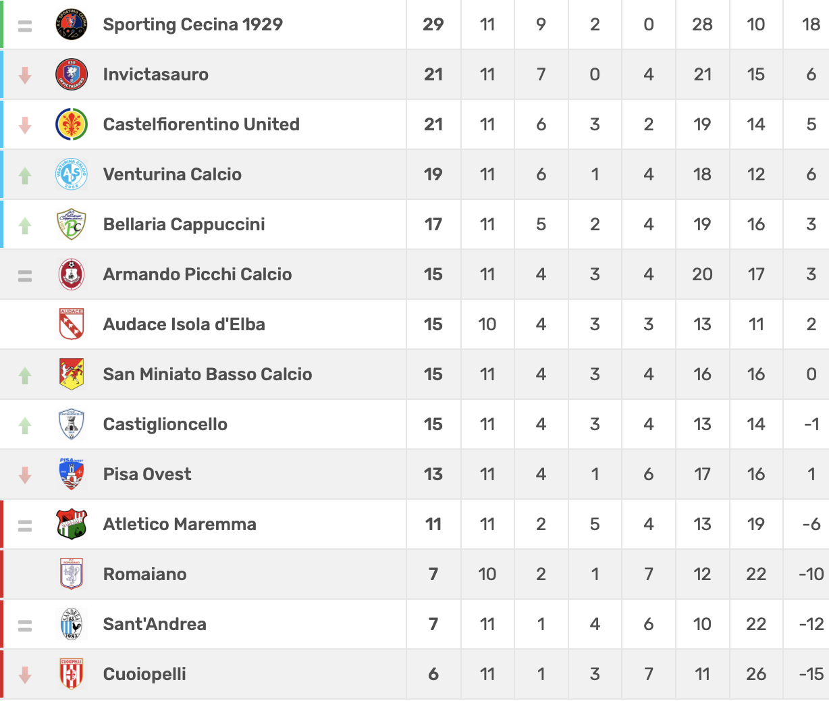Click the Sporting Cecina 1929 team crest
829x701 pixels.
[x=72, y=24]
